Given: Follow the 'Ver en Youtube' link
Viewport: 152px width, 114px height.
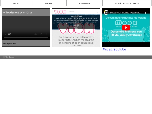Looking at the screenshot, I should pos(114,49).
